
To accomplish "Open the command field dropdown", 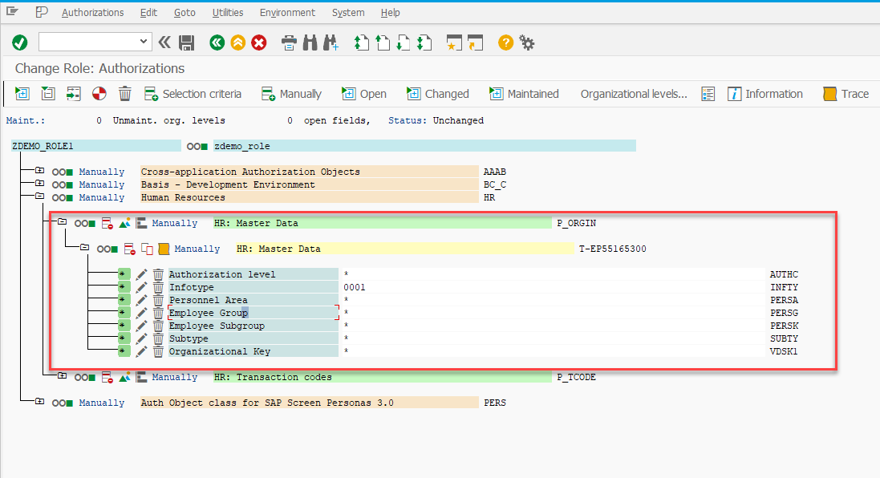I will (143, 42).
